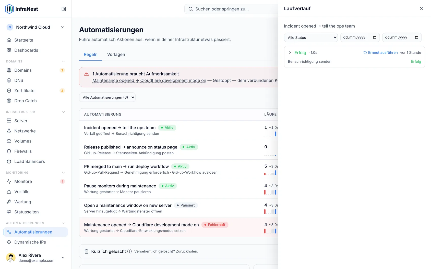This screenshot has height=269, width=431.
Task: Switch to the Vorlagen tab
Action: click(x=116, y=54)
